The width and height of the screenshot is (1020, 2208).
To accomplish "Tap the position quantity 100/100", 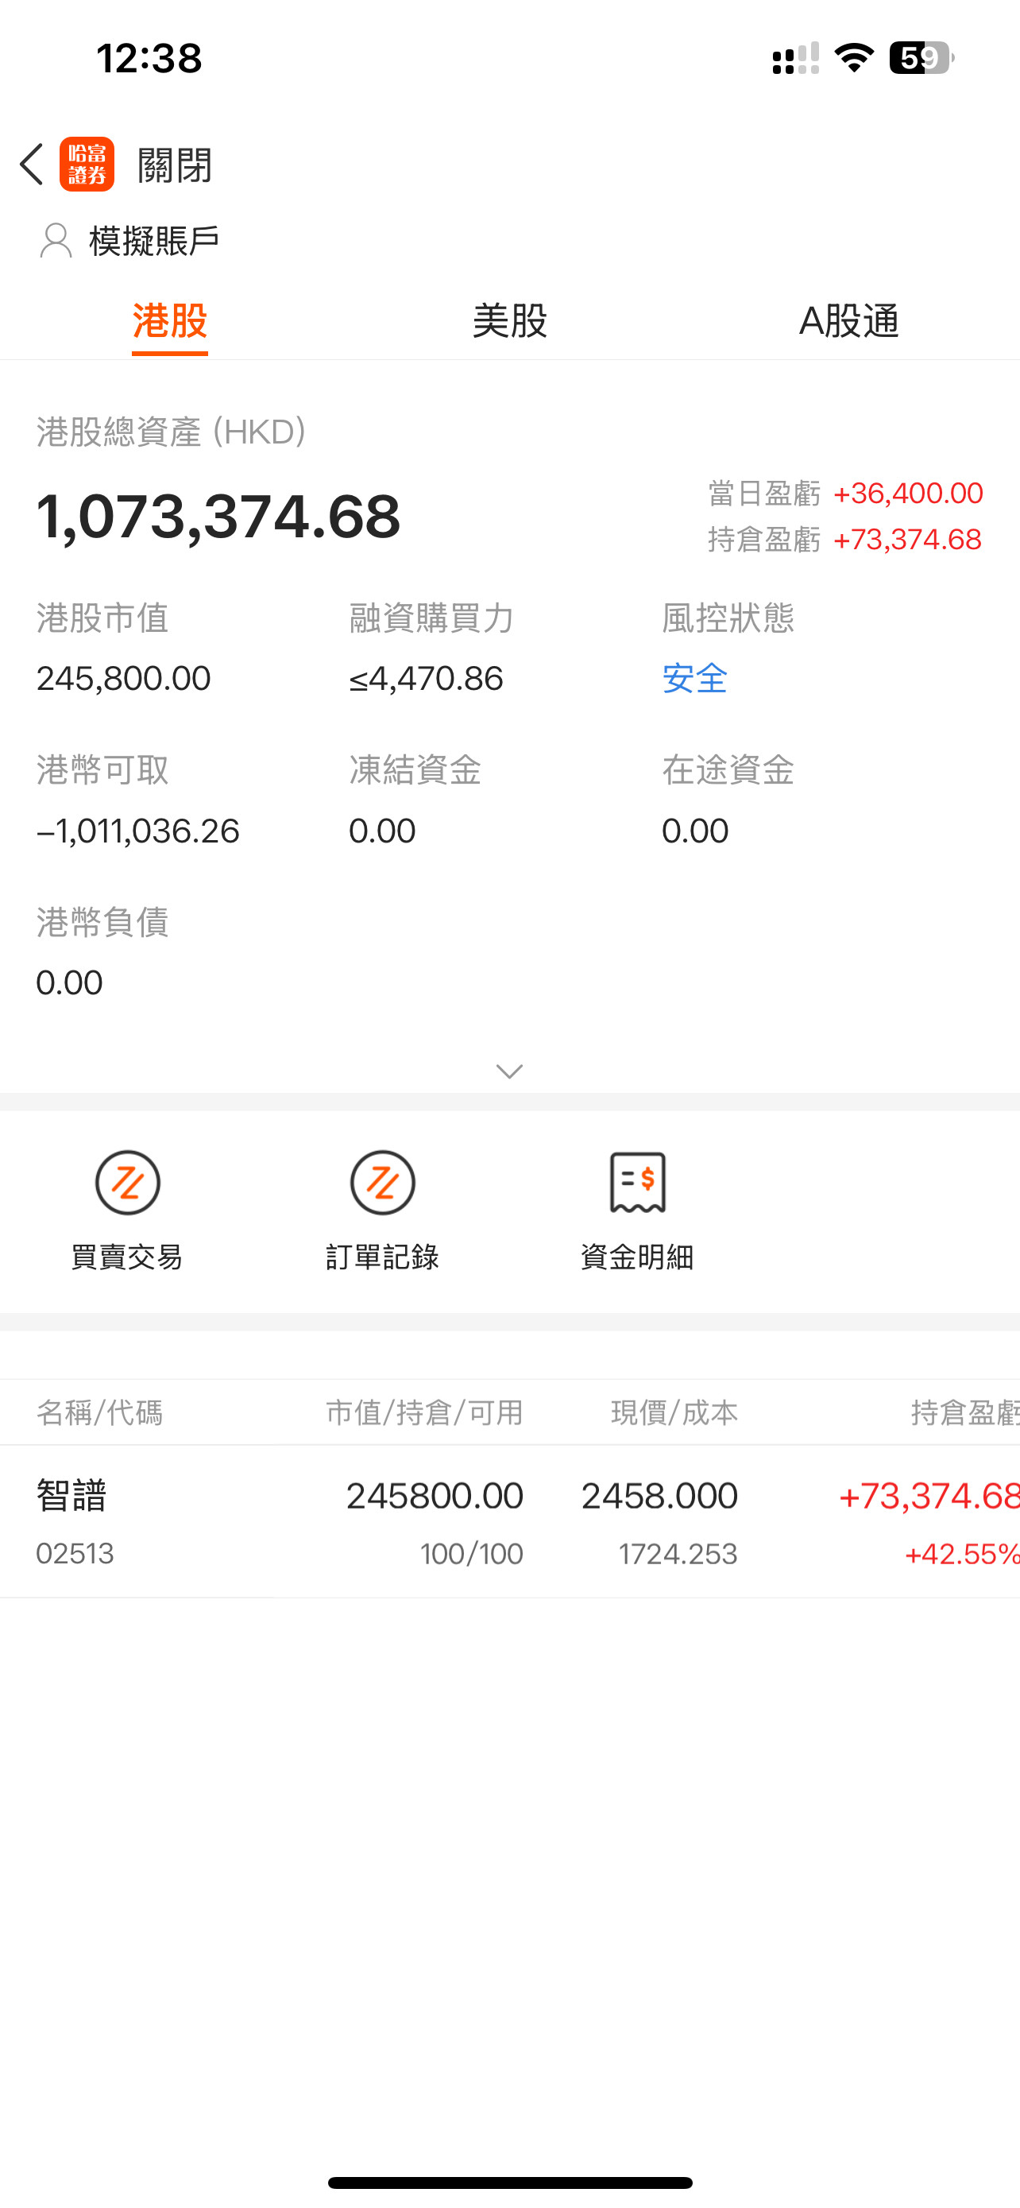I will click(472, 1553).
